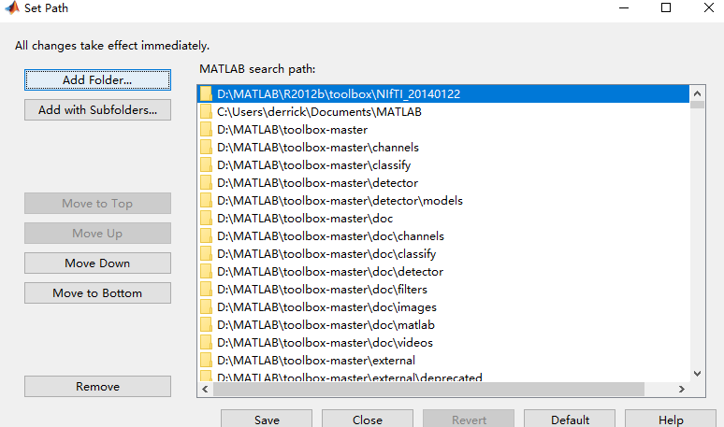Select toolbox-master\external\deprecated path
724x427 pixels.
(443, 376)
